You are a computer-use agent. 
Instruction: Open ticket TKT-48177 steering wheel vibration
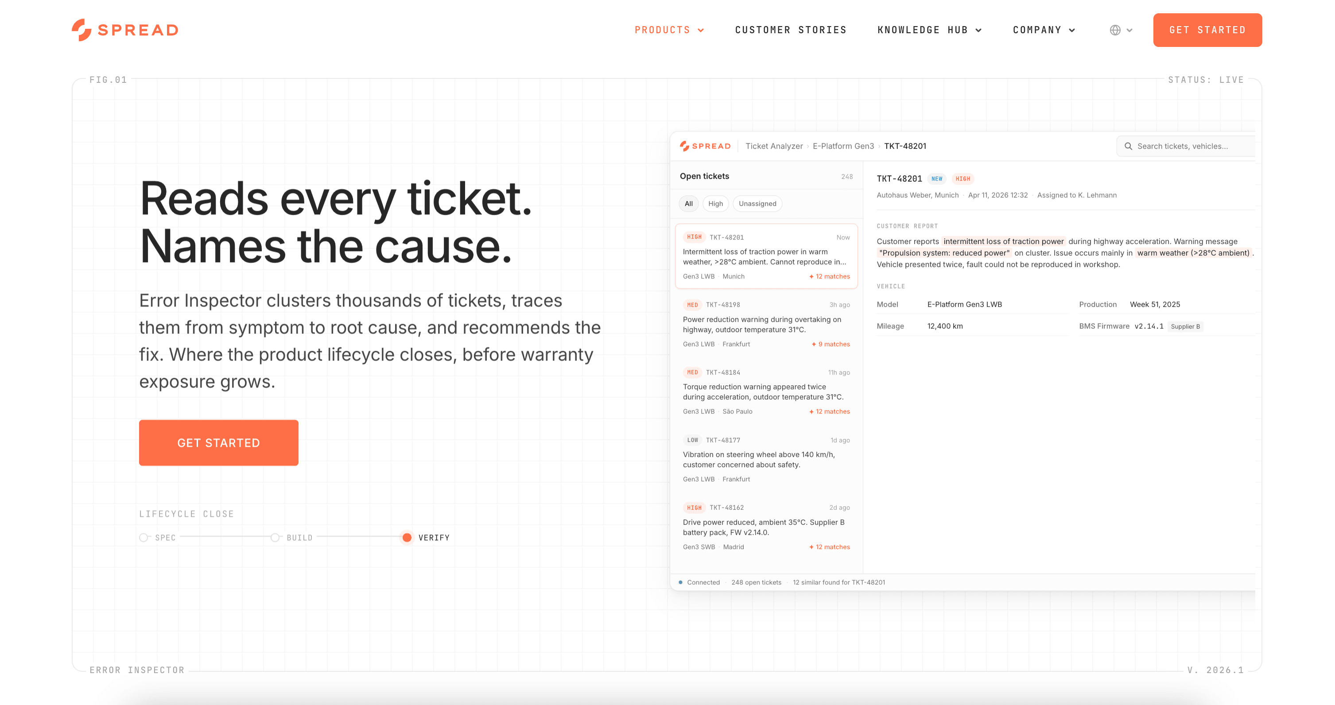[x=766, y=460]
